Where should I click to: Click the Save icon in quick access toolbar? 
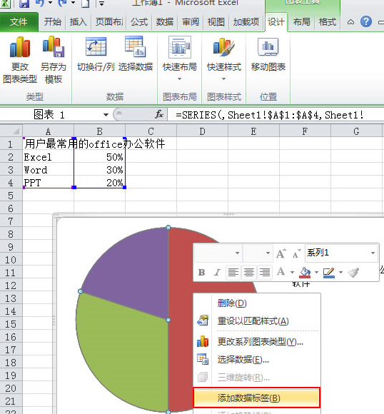(x=24, y=3)
